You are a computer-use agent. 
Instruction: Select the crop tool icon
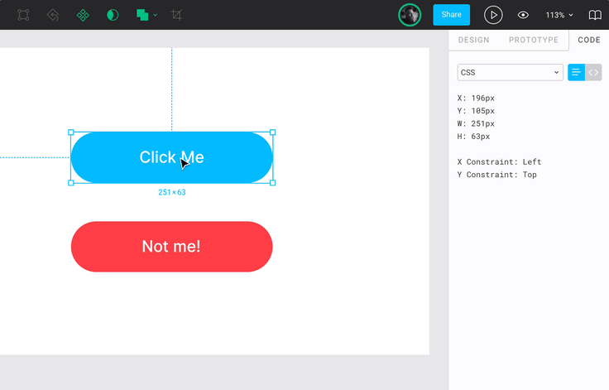(176, 15)
